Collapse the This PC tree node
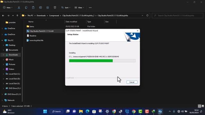 click(2, 41)
